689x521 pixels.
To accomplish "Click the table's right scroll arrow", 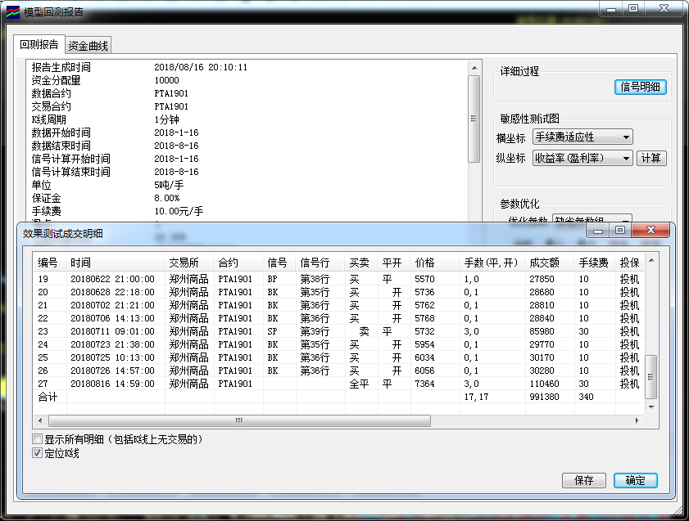I will (x=637, y=420).
